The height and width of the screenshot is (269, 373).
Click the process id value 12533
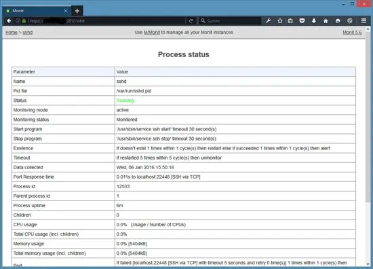pos(123,187)
